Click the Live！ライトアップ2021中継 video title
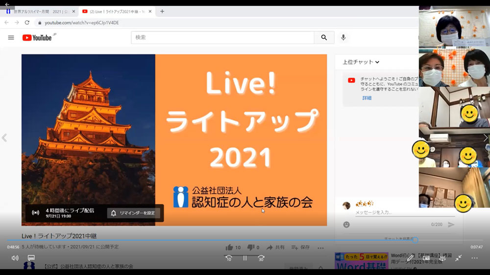This screenshot has height=275, width=490. pyautogui.click(x=59, y=236)
